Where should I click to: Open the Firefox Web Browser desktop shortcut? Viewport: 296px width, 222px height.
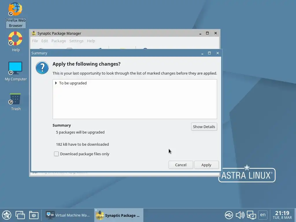point(16,15)
